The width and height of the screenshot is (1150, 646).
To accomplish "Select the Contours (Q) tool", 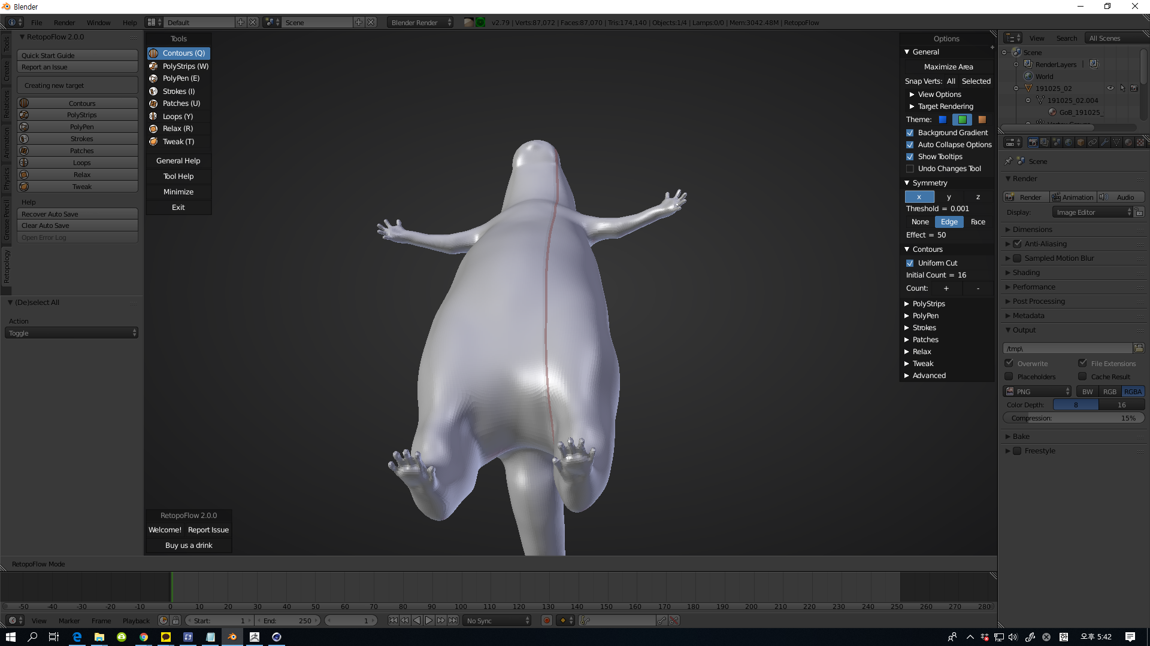I will click(178, 53).
